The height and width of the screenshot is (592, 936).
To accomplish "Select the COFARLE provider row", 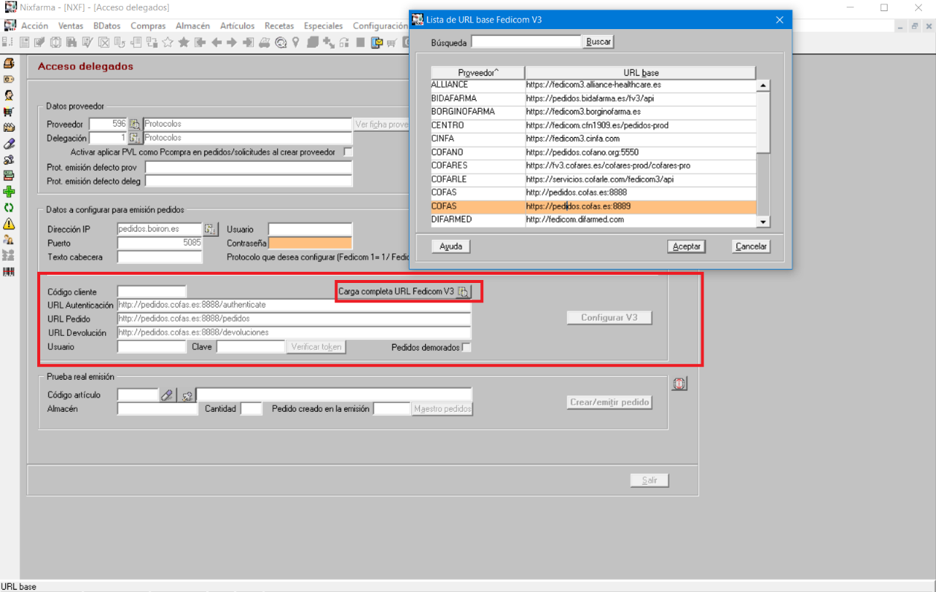I will click(x=593, y=179).
